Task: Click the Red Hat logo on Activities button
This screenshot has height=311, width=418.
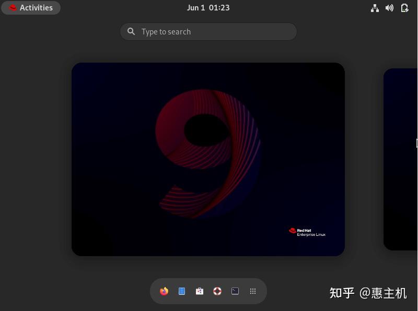Action: 13,7
